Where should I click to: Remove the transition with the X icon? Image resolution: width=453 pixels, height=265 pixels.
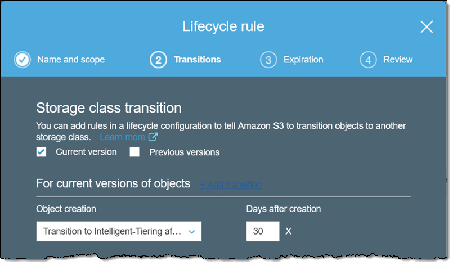[x=289, y=231]
